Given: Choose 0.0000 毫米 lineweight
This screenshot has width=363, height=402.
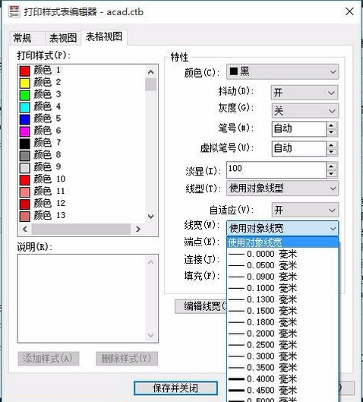Looking at the screenshot, I should [283, 254].
